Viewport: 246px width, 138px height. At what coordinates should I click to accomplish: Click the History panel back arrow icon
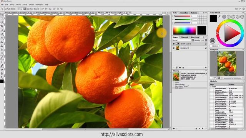174,128
